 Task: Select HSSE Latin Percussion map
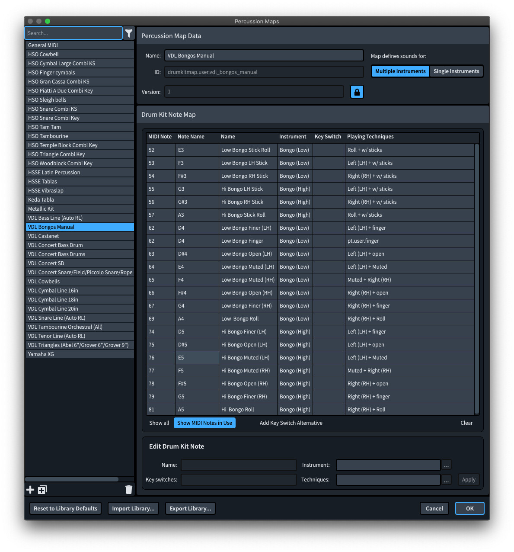click(80, 172)
